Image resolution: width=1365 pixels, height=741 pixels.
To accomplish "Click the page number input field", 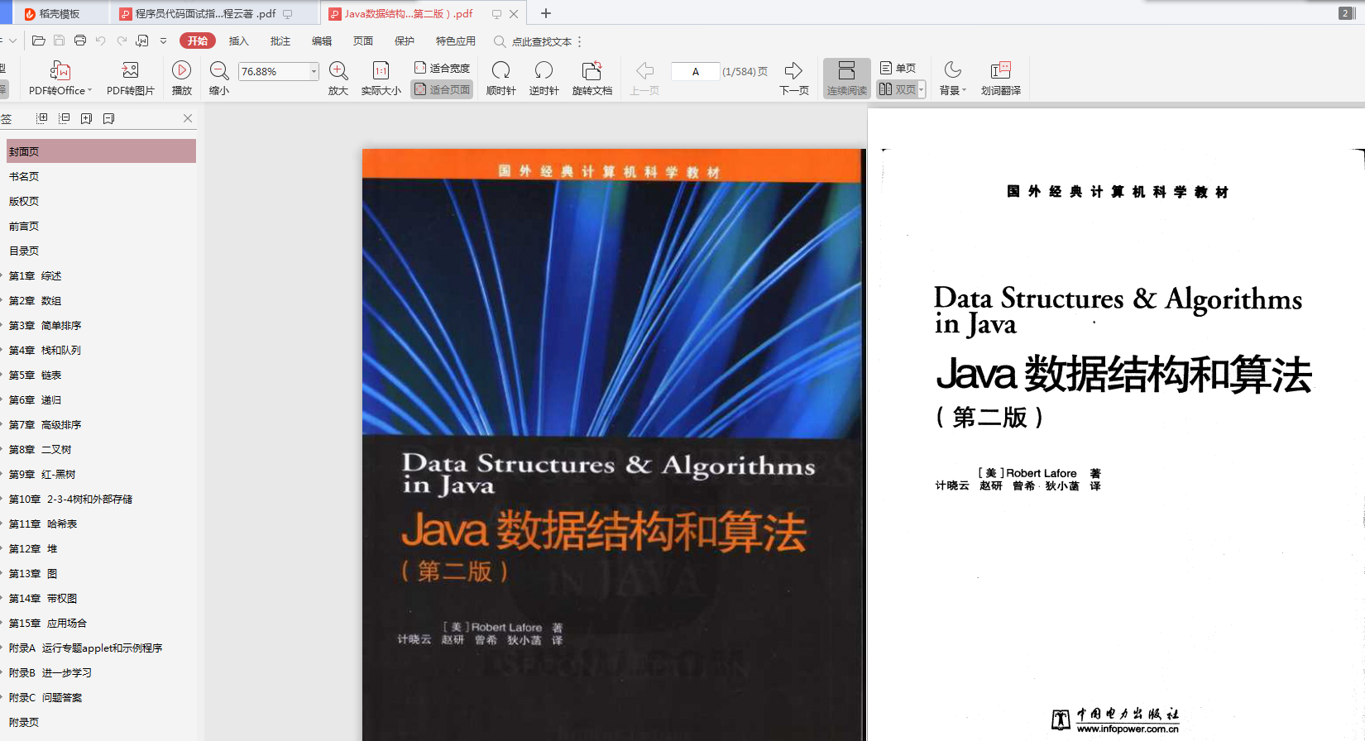I will point(695,72).
